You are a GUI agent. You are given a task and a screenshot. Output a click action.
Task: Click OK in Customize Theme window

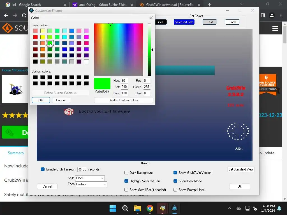coord(240,186)
